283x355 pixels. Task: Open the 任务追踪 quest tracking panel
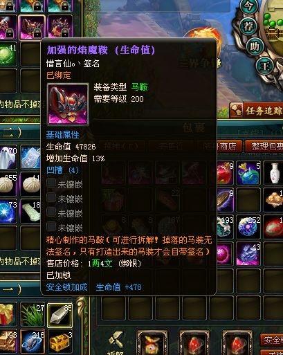(257, 111)
